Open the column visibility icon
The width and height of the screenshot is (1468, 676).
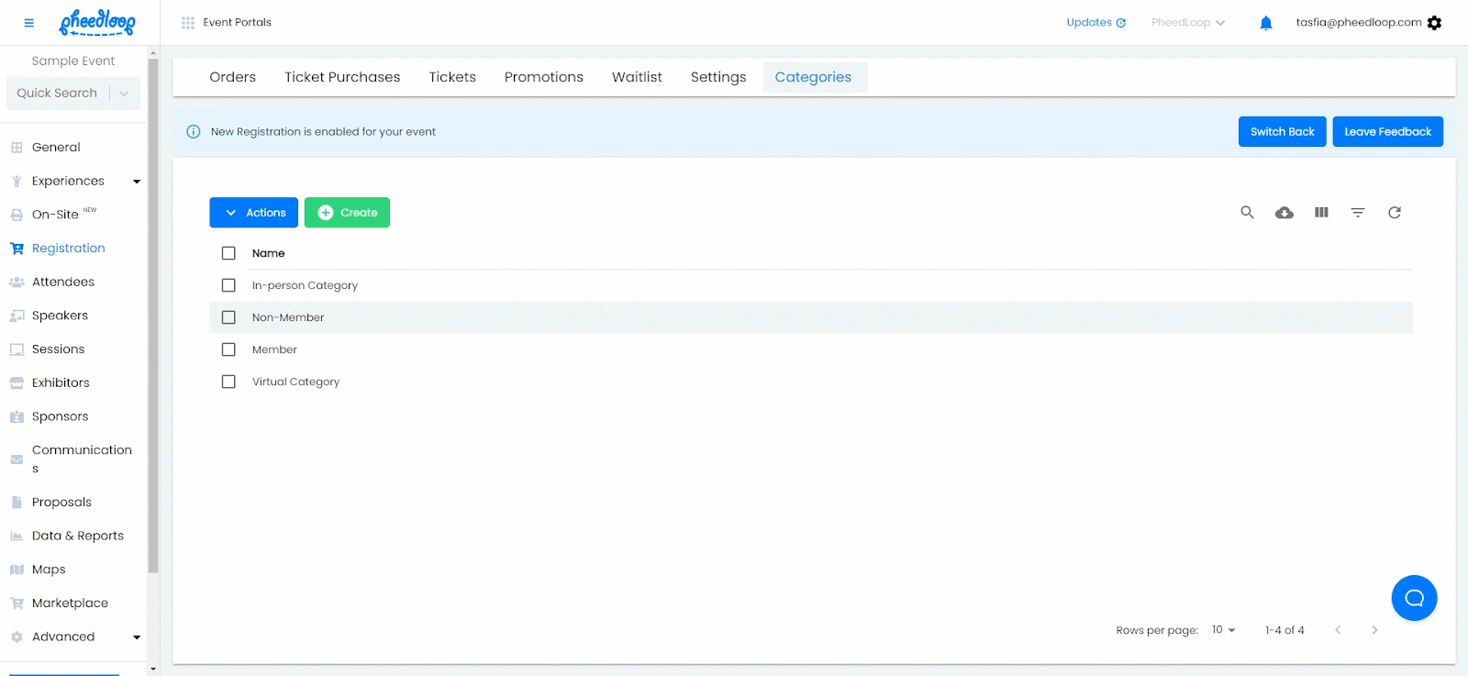(x=1321, y=212)
